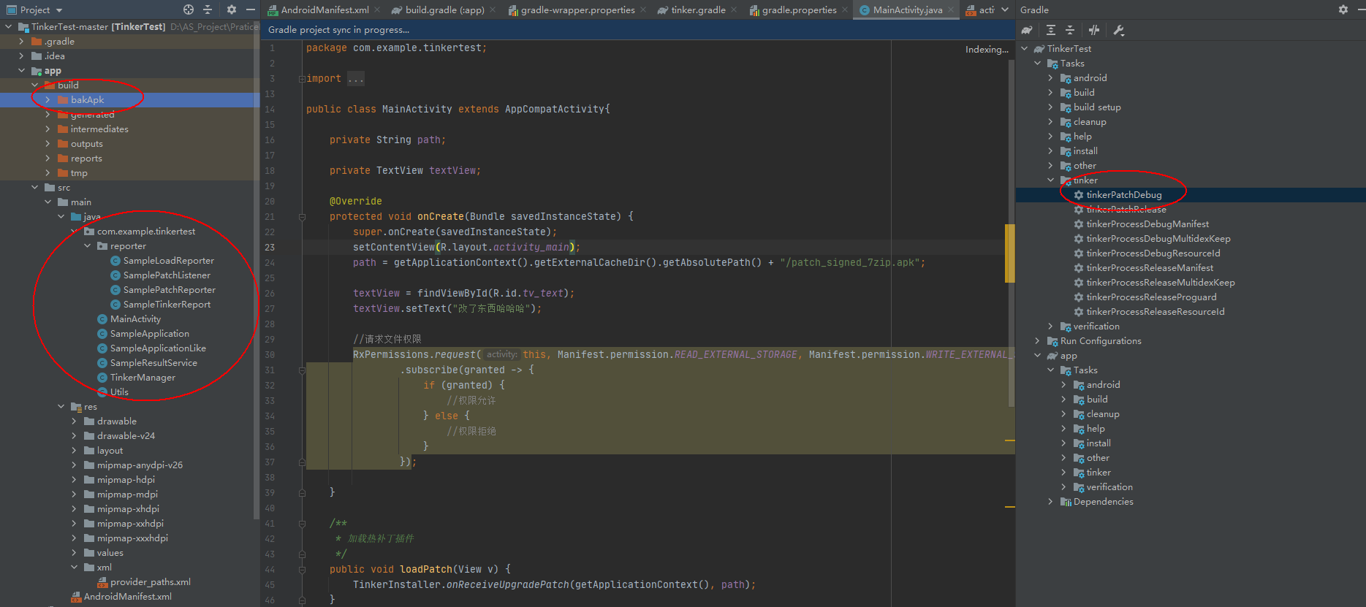Viewport: 1366px width, 607px height.
Task: Click editor line number 23
Action: 270,248
